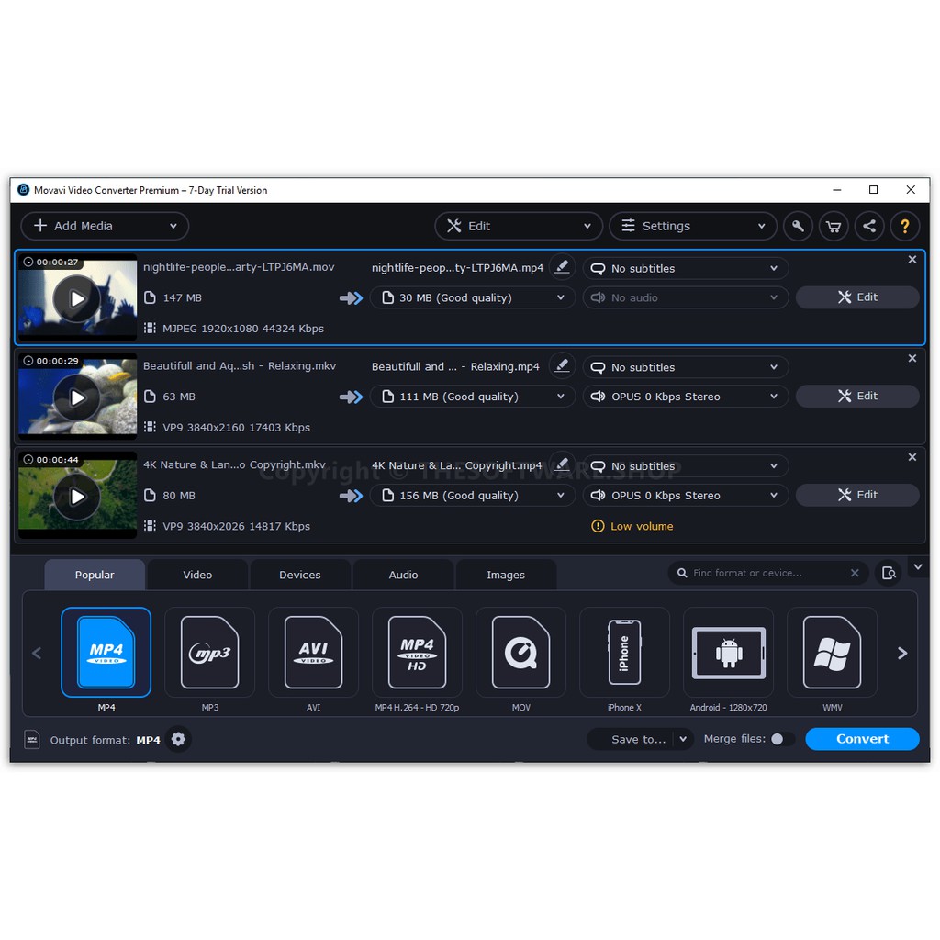The image size is (940, 940).
Task: Open the 111 MB quality dropdown
Action: pos(473,397)
